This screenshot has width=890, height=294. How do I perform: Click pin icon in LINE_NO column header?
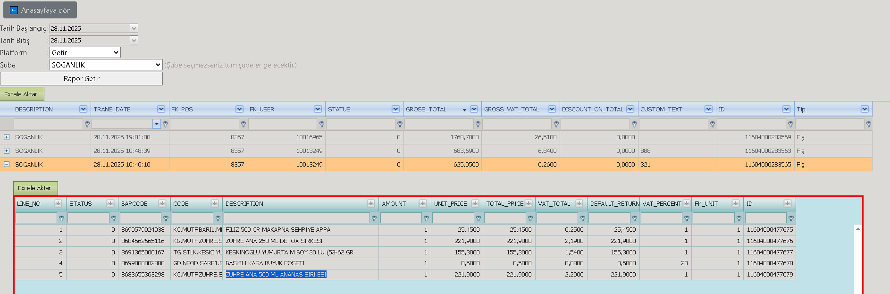coord(58,203)
